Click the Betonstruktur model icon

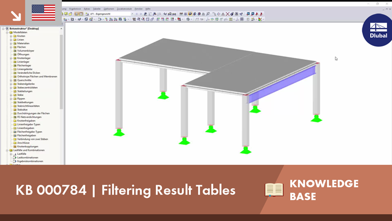(x=7, y=29)
